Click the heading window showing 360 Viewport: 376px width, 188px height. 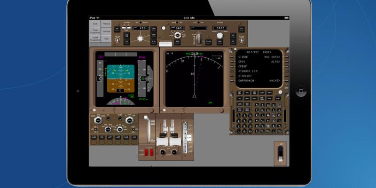coord(177,28)
